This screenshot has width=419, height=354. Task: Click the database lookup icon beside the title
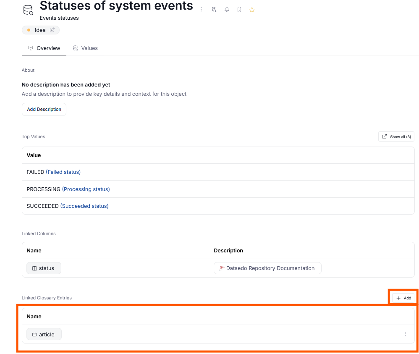tap(28, 10)
